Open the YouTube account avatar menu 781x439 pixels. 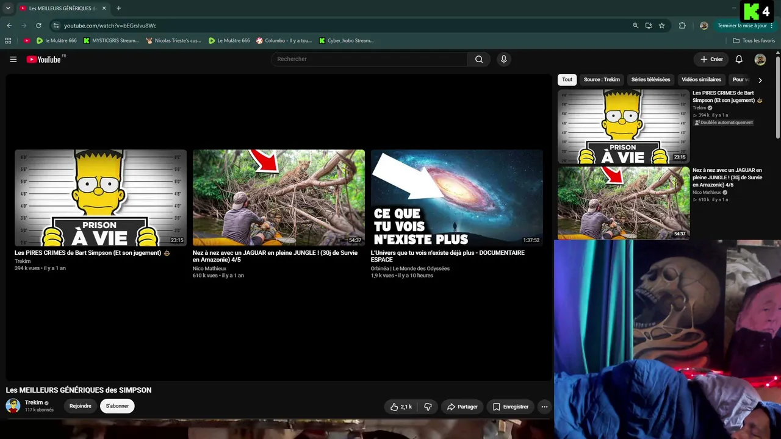coord(760,59)
